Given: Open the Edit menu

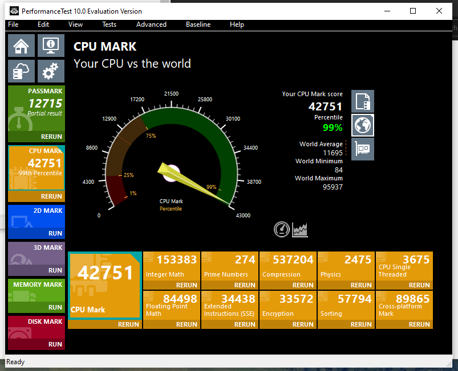Looking at the screenshot, I should tap(43, 24).
